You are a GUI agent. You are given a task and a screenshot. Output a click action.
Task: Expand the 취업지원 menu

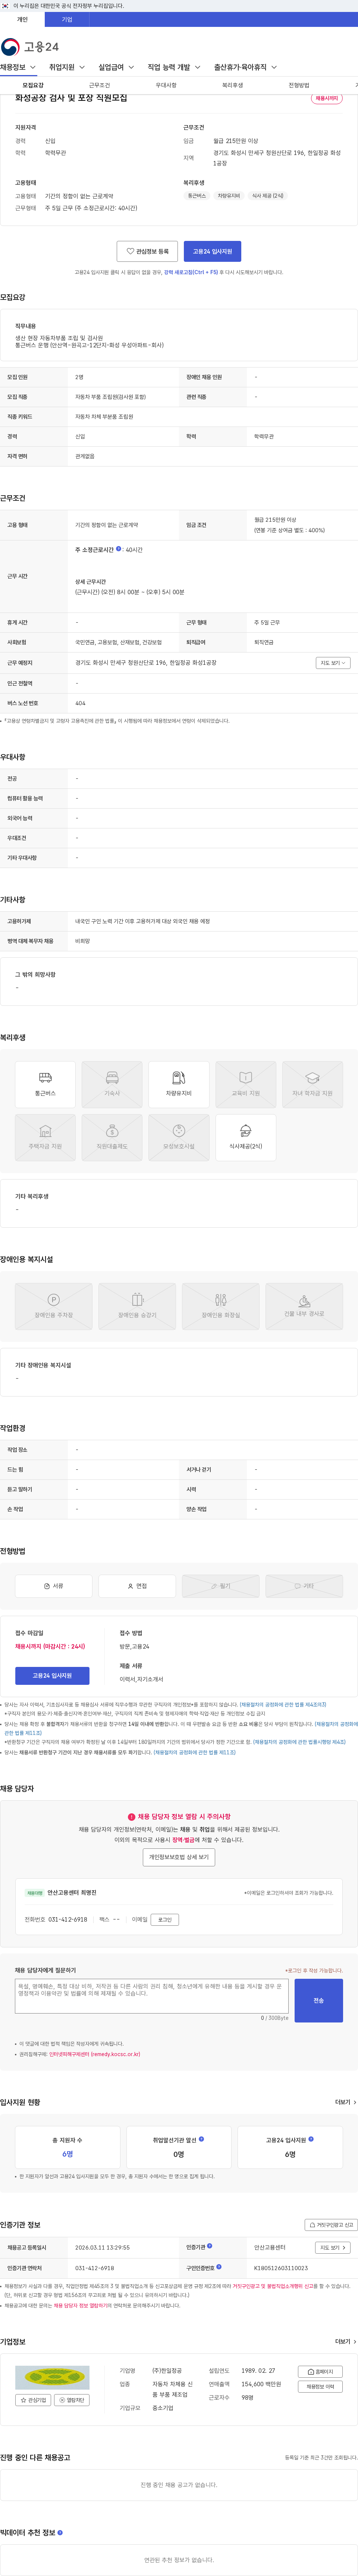click(67, 67)
